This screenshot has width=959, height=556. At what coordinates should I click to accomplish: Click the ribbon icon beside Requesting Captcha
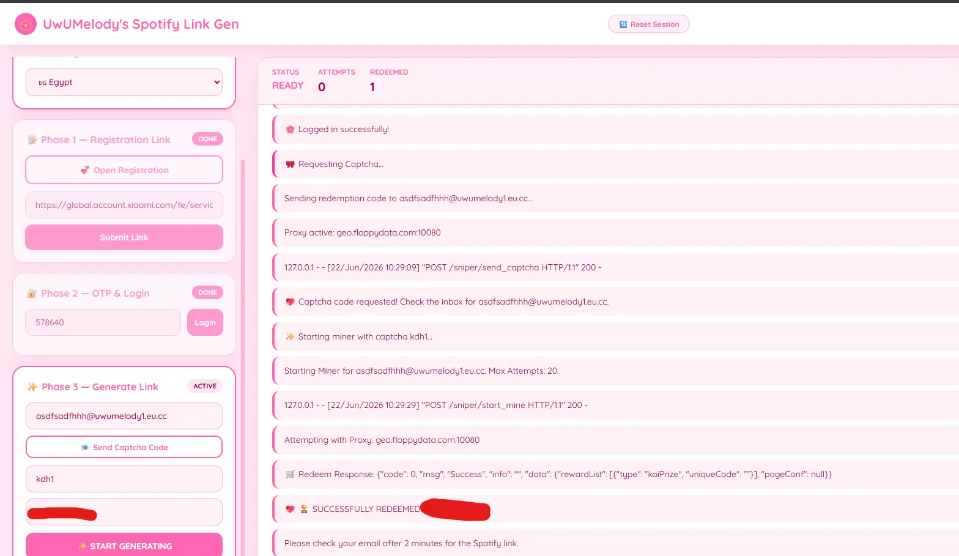[291, 165]
